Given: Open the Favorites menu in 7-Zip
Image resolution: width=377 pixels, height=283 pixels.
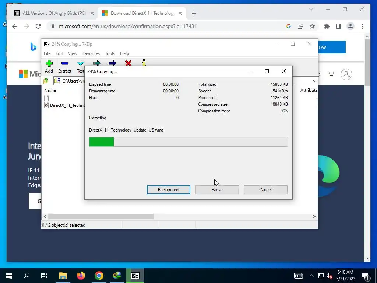Looking at the screenshot, I should 91,53.
